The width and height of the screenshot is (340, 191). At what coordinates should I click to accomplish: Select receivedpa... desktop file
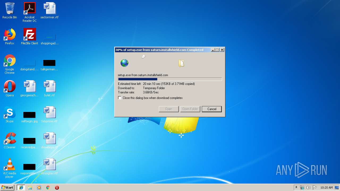coord(29,143)
